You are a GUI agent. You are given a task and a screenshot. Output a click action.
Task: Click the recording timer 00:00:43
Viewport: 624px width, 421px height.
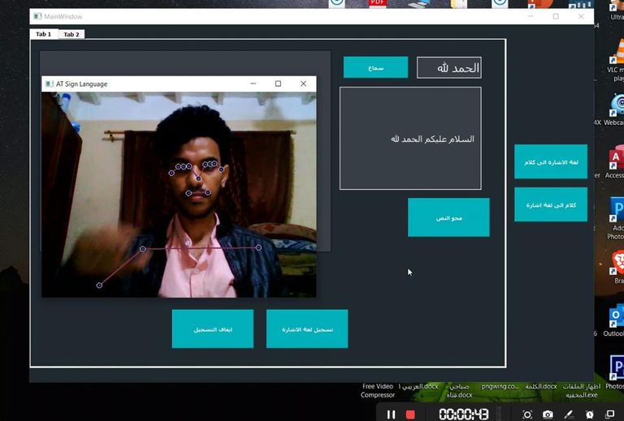click(x=464, y=415)
